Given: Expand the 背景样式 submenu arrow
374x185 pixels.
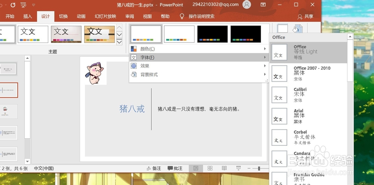Looking at the screenshot, I should click(x=265, y=75).
